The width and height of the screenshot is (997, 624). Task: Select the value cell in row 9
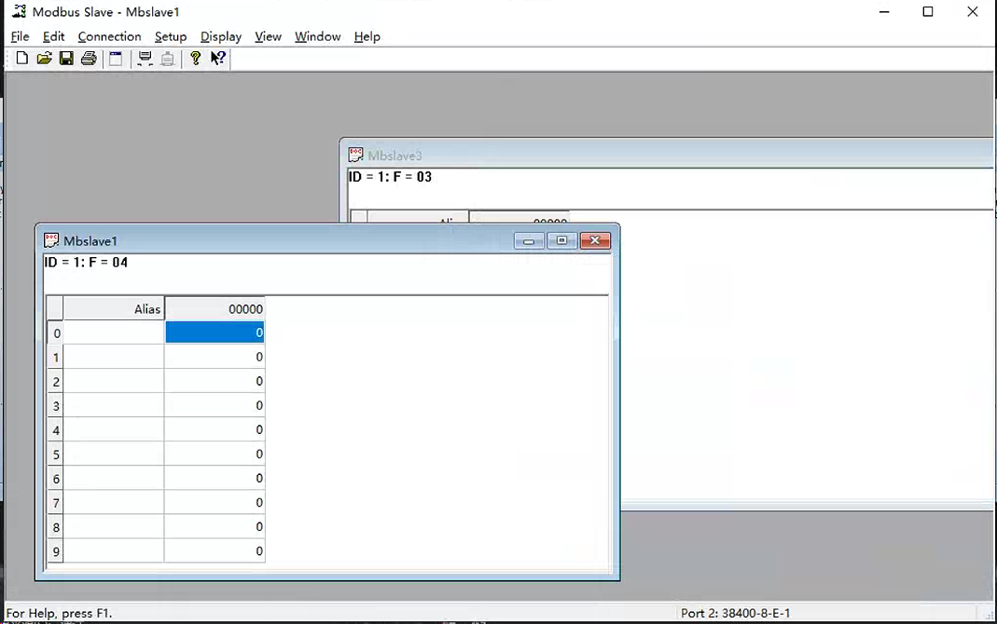click(x=215, y=550)
